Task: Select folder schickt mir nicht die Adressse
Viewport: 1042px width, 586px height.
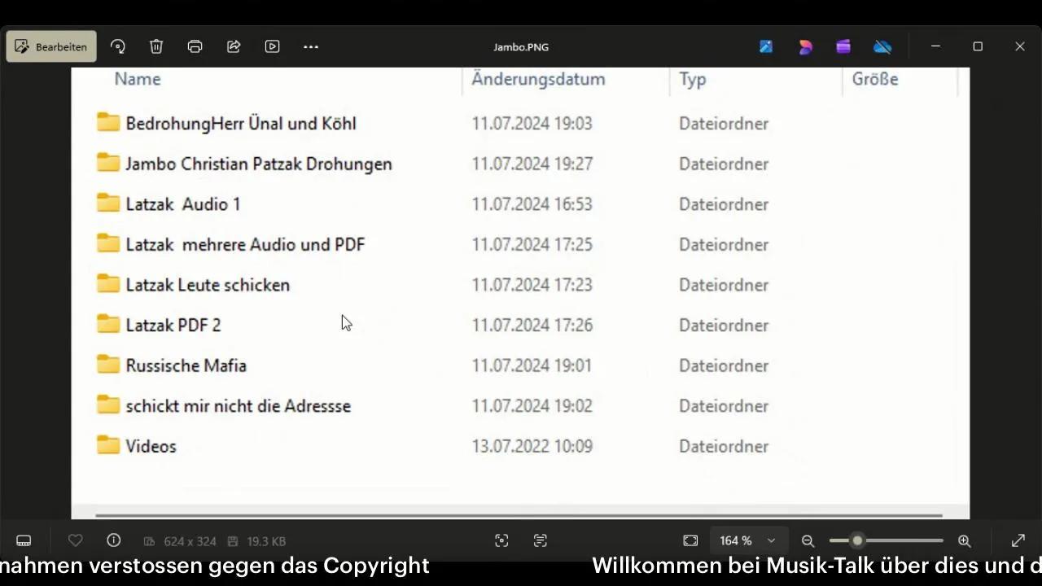Action: point(239,405)
